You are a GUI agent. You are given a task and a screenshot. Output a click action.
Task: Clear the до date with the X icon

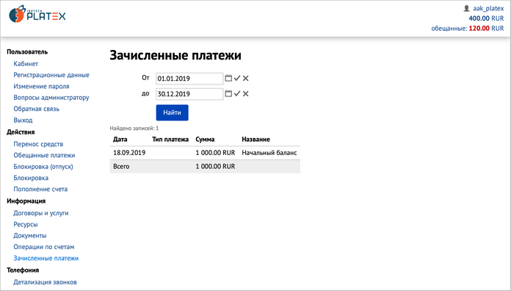[246, 93]
